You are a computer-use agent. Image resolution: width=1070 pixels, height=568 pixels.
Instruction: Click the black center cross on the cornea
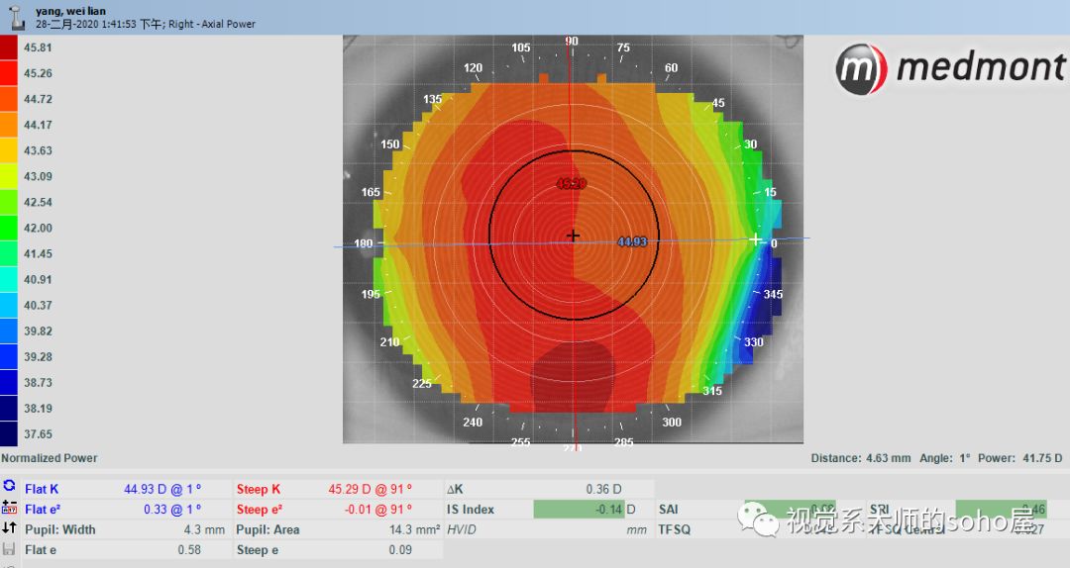pos(573,236)
